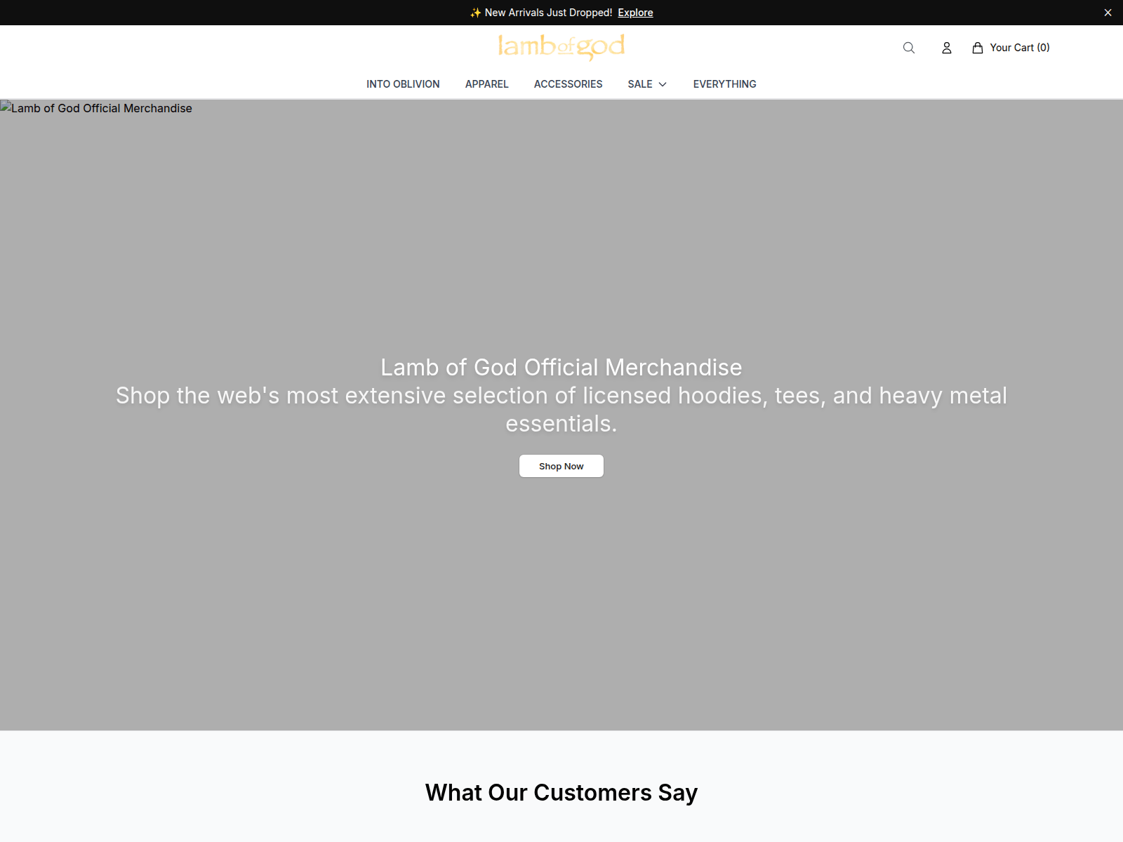This screenshot has width=1123, height=842.
Task: Click the hero tagline about licensed hoodies
Action: pos(561,410)
